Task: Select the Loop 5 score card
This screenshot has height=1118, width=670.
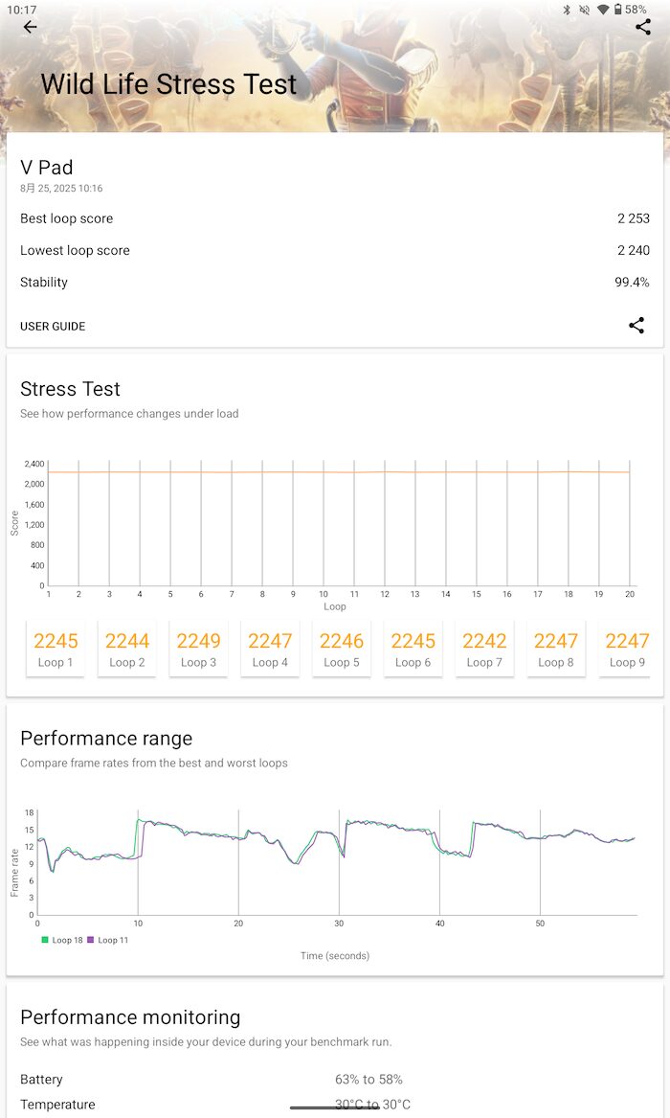Action: (x=342, y=649)
